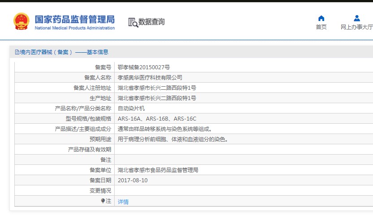Click the 备注 label
The width and height of the screenshot is (373, 218).
pyautogui.click(x=106, y=160)
